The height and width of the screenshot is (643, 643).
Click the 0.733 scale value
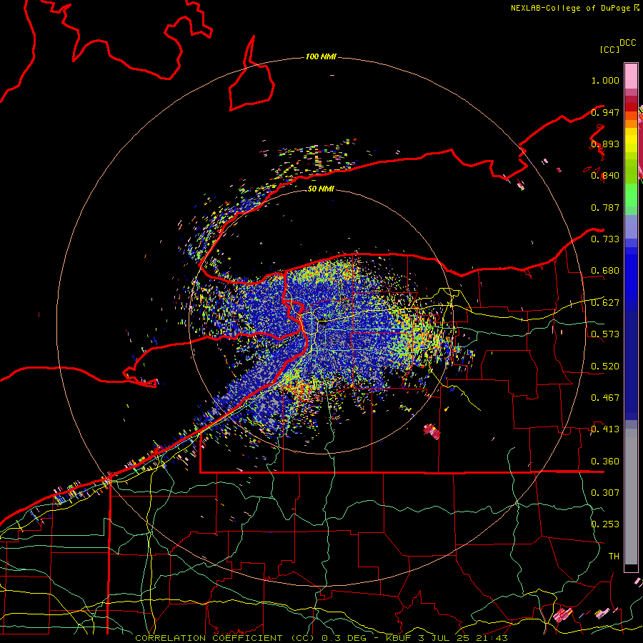click(x=605, y=239)
